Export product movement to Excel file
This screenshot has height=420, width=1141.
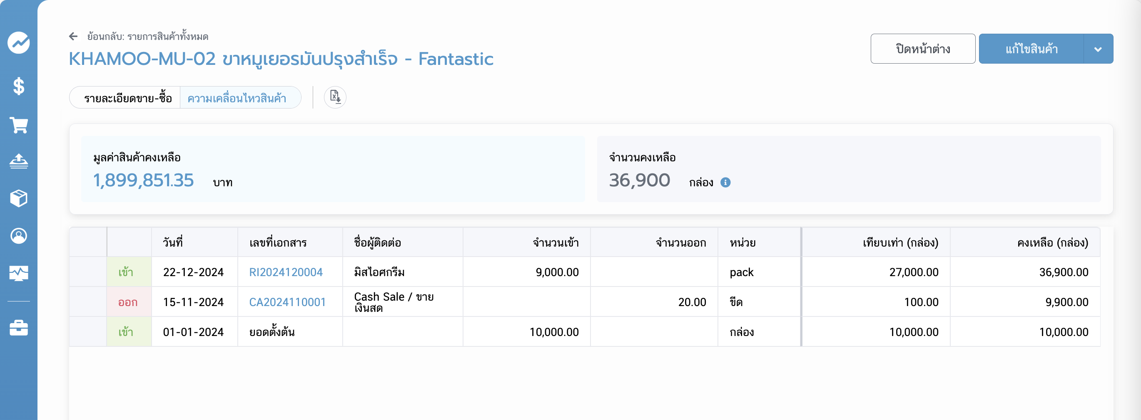click(335, 97)
